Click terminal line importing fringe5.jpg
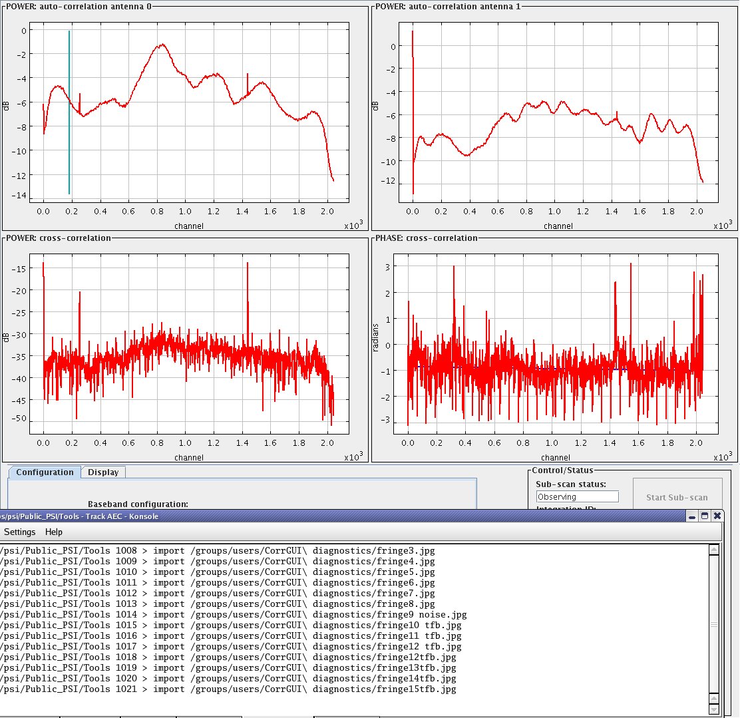The height and width of the screenshot is (718, 740). point(218,572)
